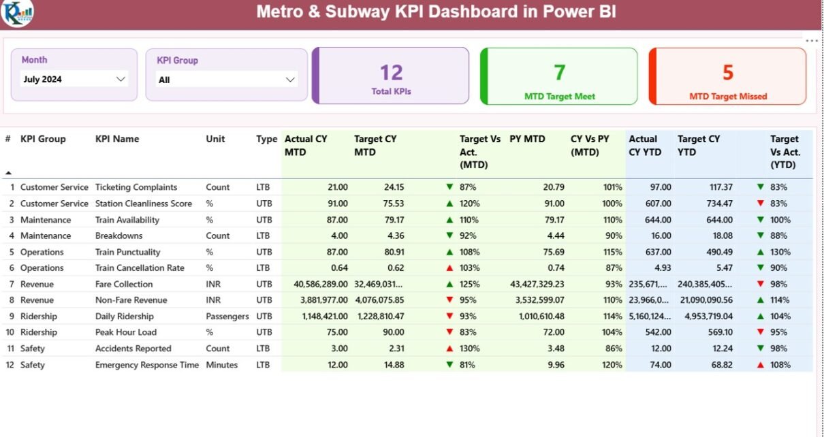Click the YTD green up arrow for Train Punctuality
824x437 pixels.
(x=760, y=252)
